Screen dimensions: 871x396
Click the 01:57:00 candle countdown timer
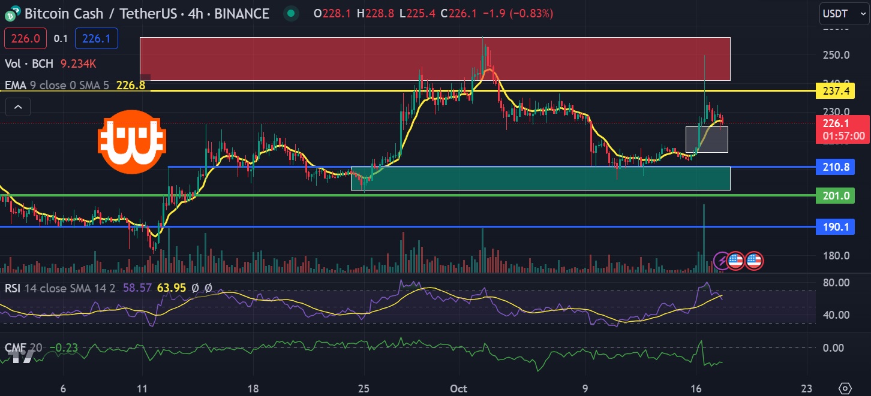click(843, 136)
